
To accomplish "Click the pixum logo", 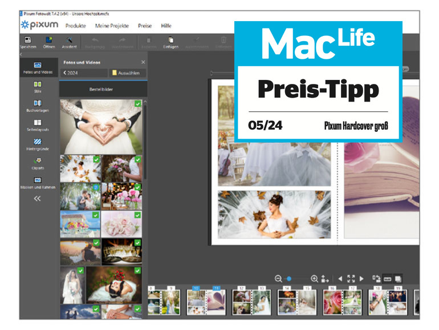I will coord(39,25).
